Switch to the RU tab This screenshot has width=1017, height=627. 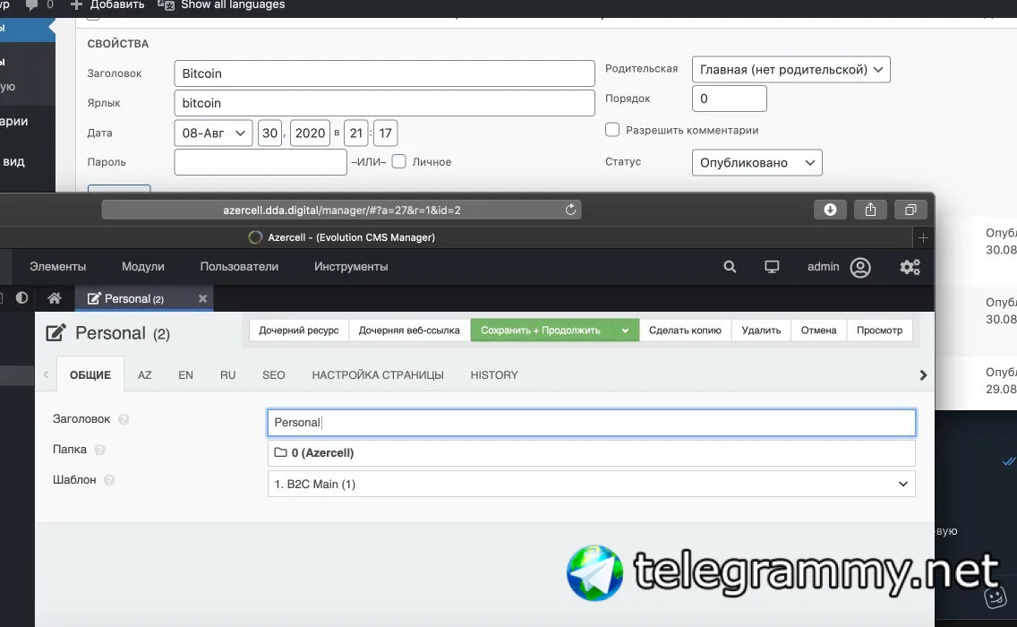click(x=227, y=375)
